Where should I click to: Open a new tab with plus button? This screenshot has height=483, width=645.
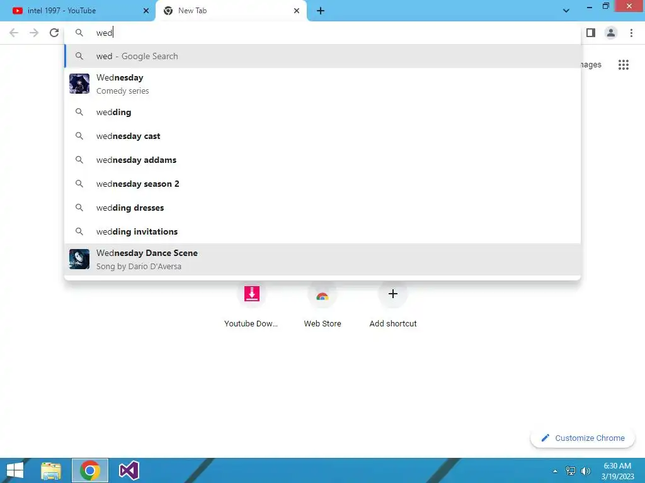(321, 11)
